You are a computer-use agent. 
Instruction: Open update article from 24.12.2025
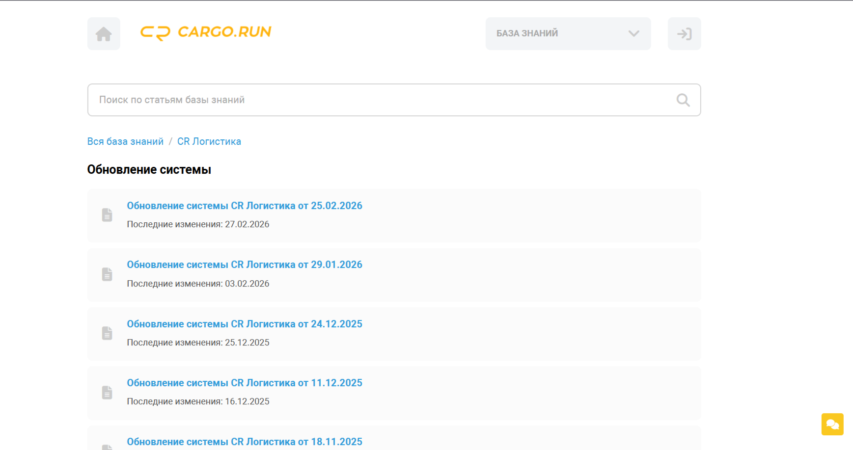[245, 324]
